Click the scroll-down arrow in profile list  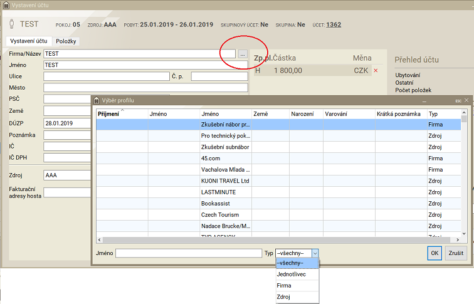[x=464, y=233]
